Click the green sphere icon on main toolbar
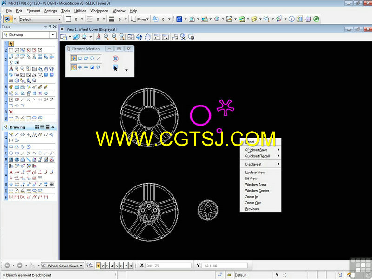 (316, 19)
